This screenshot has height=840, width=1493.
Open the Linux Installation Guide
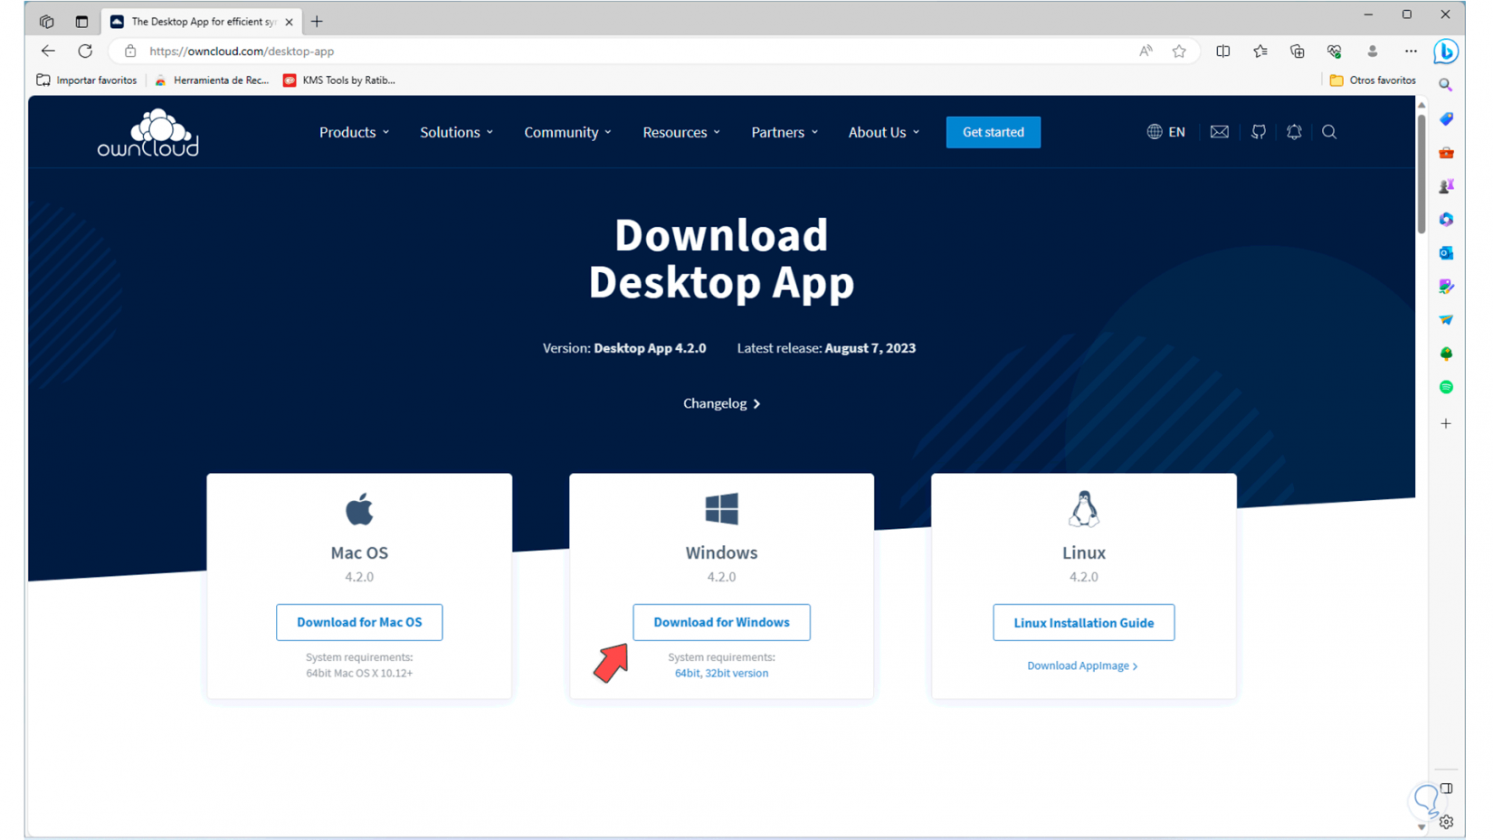(1084, 622)
